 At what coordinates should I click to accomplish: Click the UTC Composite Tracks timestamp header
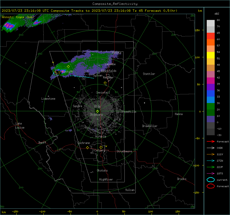89,11
